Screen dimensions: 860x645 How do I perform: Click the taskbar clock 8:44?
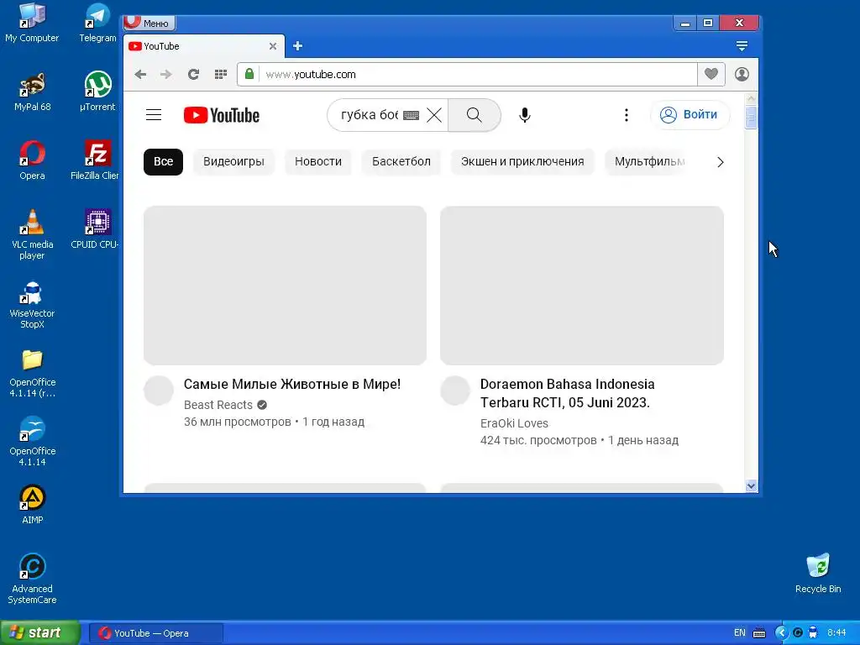point(836,633)
